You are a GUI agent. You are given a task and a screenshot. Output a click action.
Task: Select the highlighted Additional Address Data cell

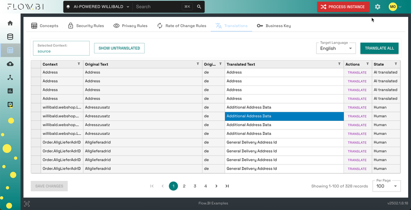[x=284, y=116]
